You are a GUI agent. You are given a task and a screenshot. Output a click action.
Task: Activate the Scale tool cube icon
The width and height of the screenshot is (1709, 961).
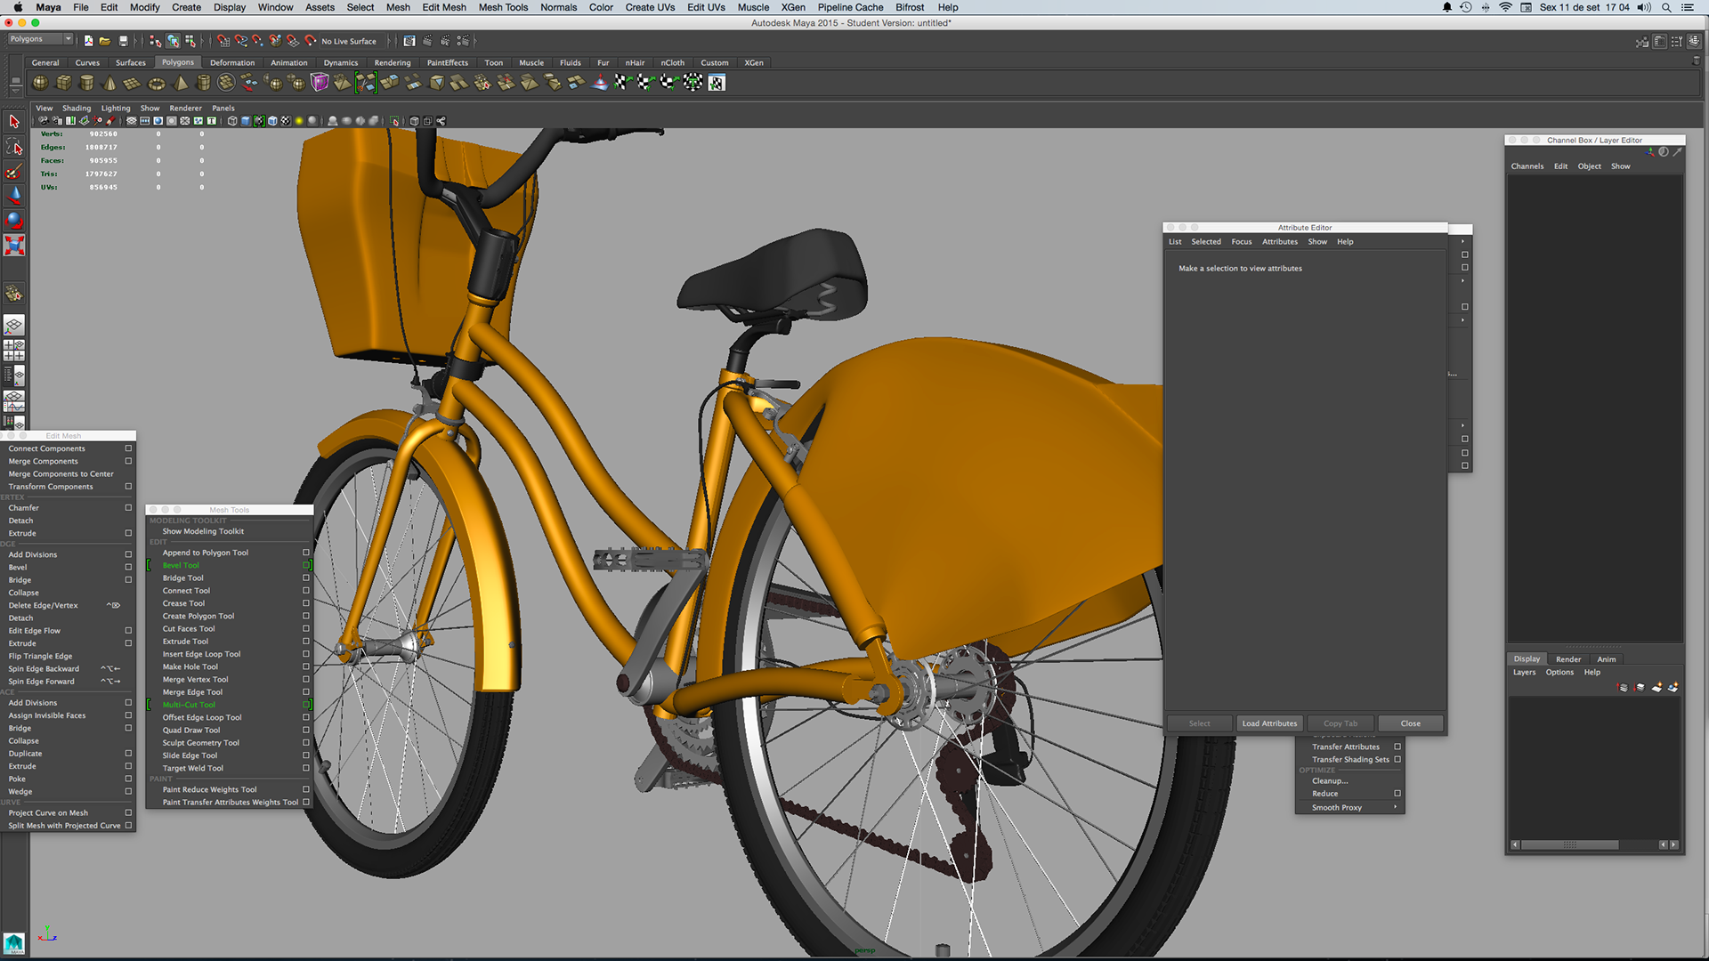[14, 245]
